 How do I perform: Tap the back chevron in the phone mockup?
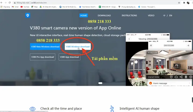click(129, 39)
